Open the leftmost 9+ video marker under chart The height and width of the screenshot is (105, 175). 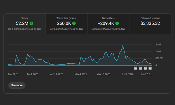pyautogui.click(x=136, y=68)
